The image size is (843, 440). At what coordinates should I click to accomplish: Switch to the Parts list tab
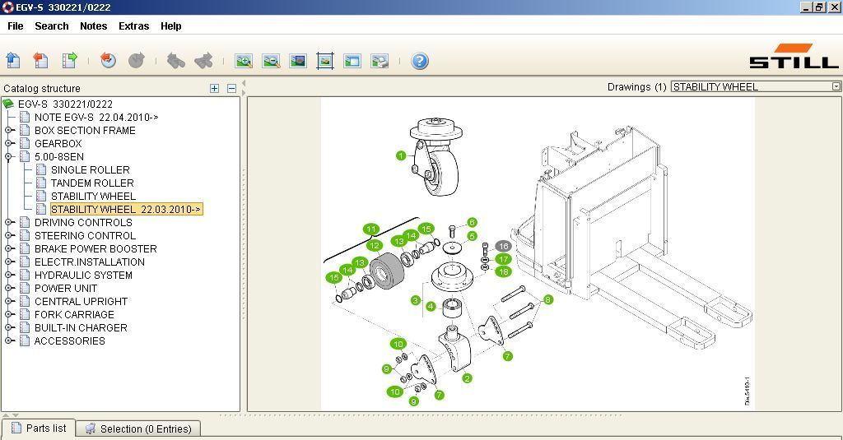tap(39, 428)
